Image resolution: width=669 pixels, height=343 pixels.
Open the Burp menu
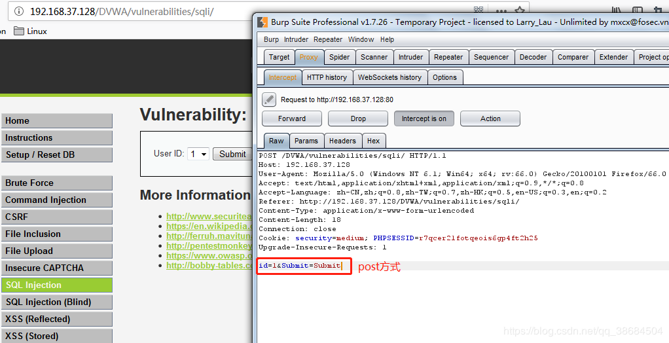click(x=271, y=39)
